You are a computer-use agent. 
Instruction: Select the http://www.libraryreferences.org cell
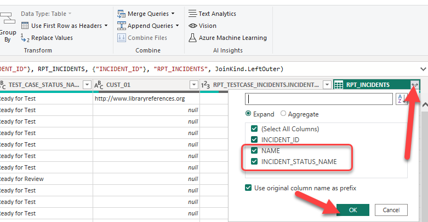coord(146,98)
